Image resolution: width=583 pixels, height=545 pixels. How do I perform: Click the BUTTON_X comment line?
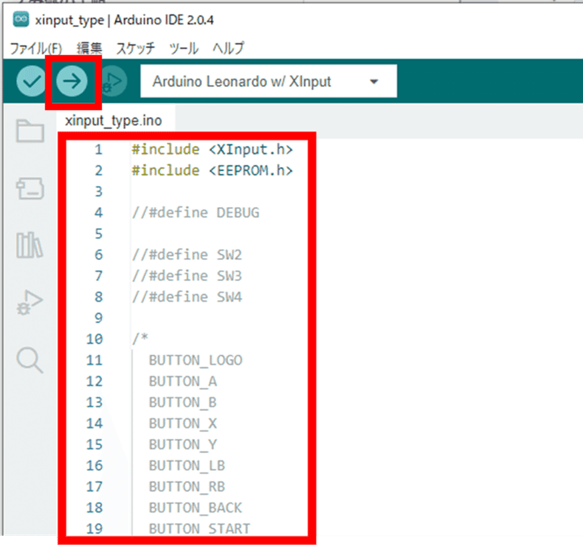click(183, 423)
